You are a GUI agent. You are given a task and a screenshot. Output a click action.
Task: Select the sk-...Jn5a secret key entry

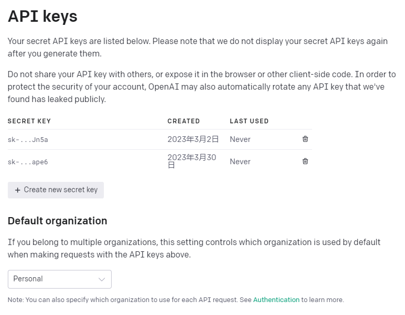point(28,139)
